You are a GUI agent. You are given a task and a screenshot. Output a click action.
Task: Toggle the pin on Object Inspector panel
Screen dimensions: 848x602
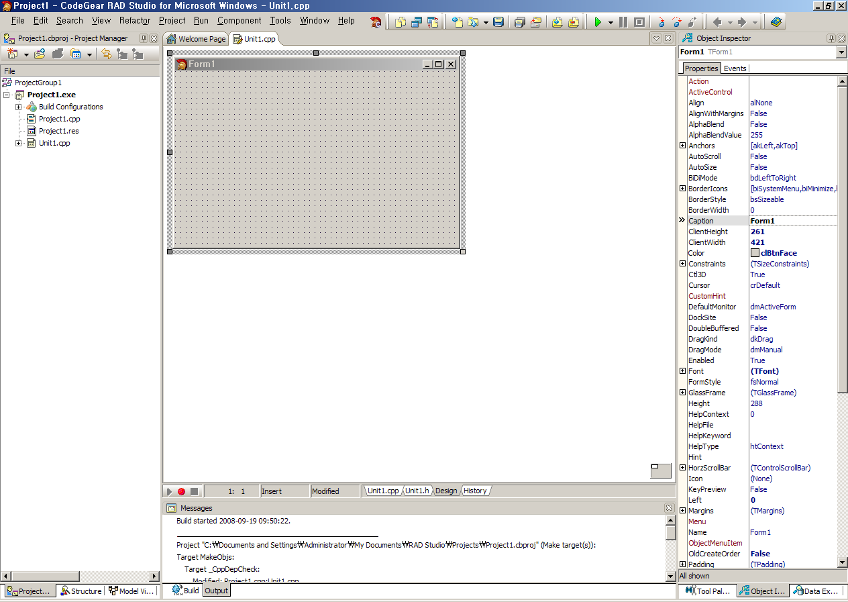click(831, 39)
